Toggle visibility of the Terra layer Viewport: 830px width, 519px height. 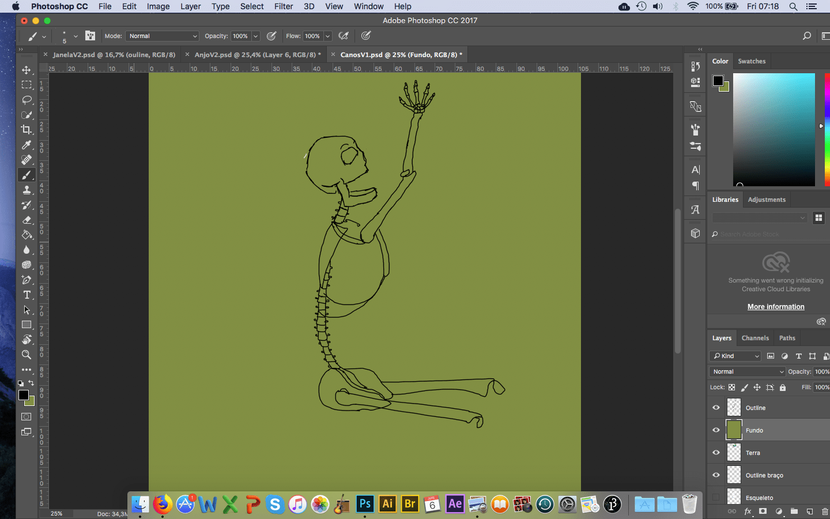tap(716, 453)
